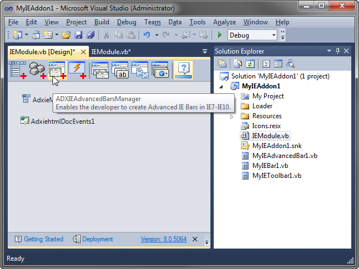359x269 pixels.
Task: Click the designer icon showing two stacked toolbars
Action: point(100,70)
